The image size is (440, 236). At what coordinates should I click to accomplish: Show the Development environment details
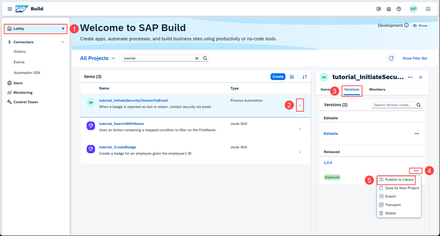tap(420, 26)
